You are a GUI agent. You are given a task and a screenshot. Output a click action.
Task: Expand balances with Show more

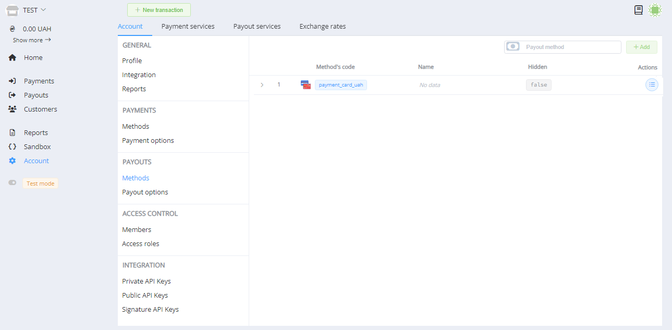pyautogui.click(x=32, y=40)
